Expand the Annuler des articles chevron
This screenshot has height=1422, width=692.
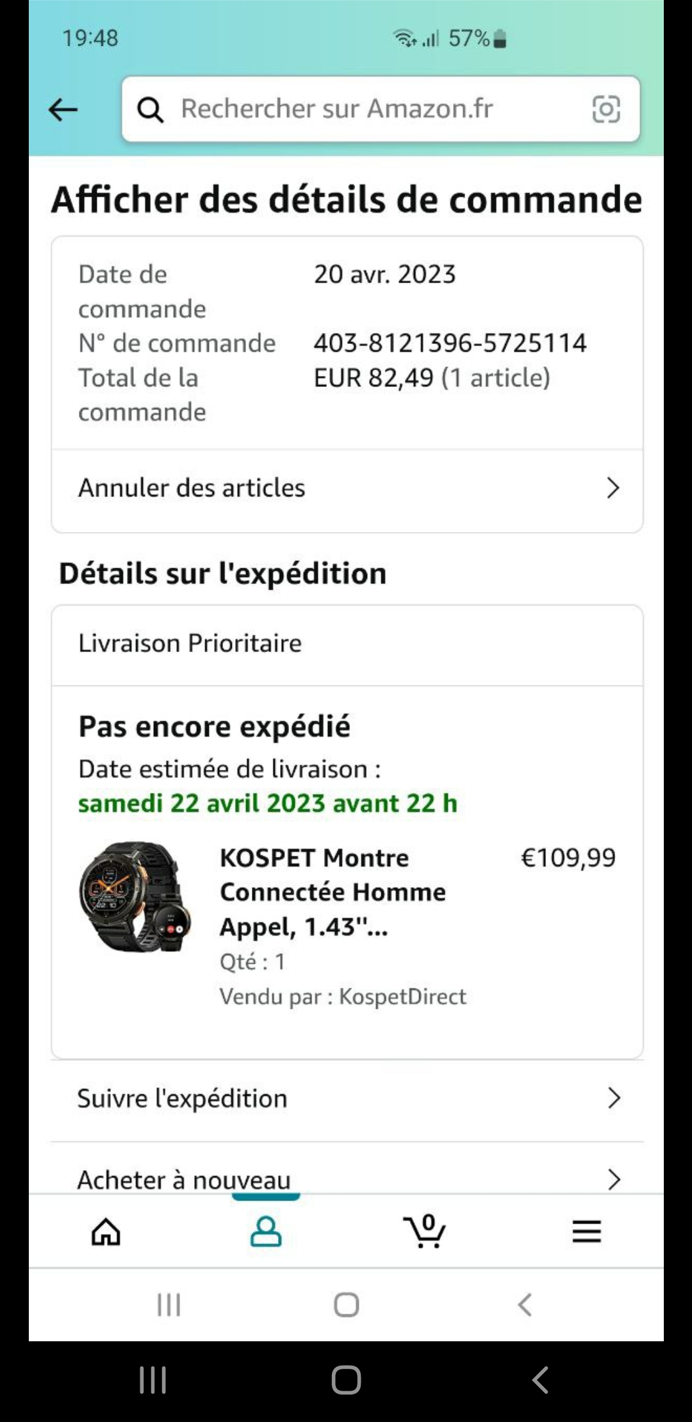click(613, 488)
